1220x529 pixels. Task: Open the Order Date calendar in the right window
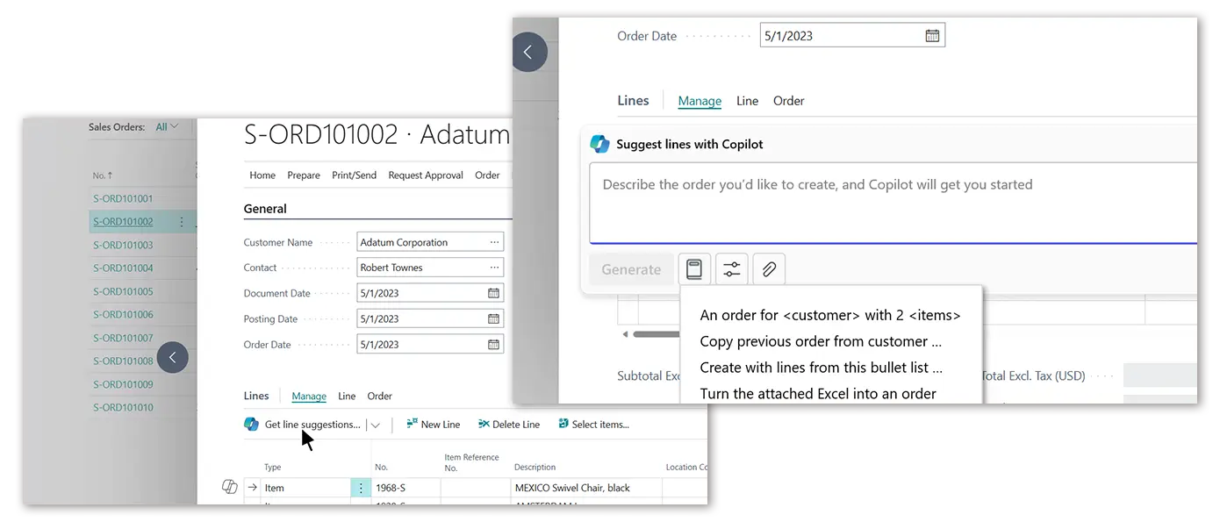tap(932, 36)
